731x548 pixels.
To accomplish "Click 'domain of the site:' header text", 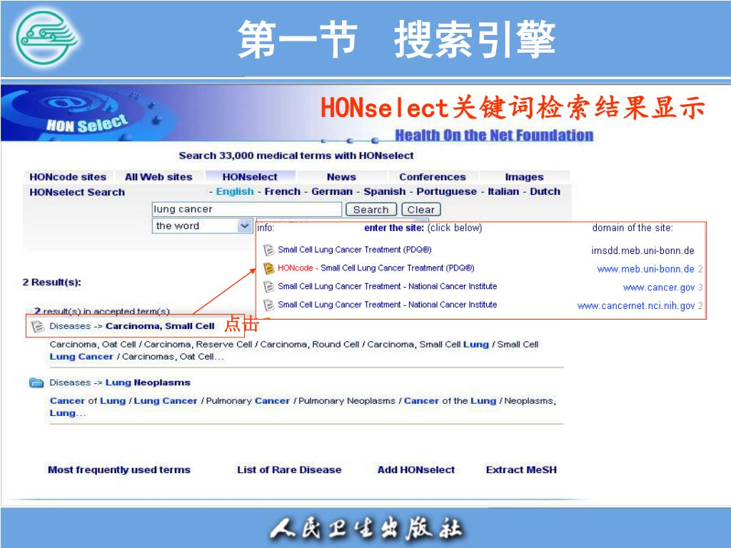I will (632, 228).
